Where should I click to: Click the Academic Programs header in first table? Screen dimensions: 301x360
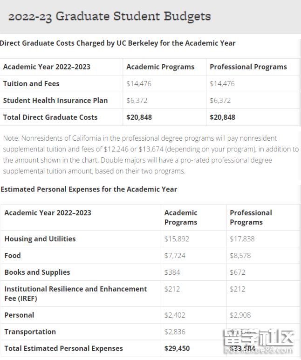coord(160,67)
